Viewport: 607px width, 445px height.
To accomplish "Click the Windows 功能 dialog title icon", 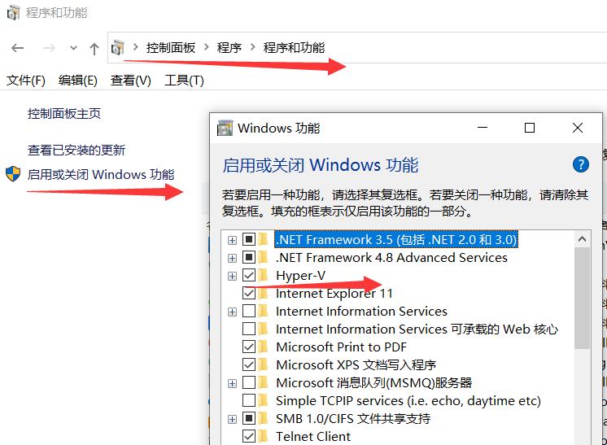I will (225, 128).
